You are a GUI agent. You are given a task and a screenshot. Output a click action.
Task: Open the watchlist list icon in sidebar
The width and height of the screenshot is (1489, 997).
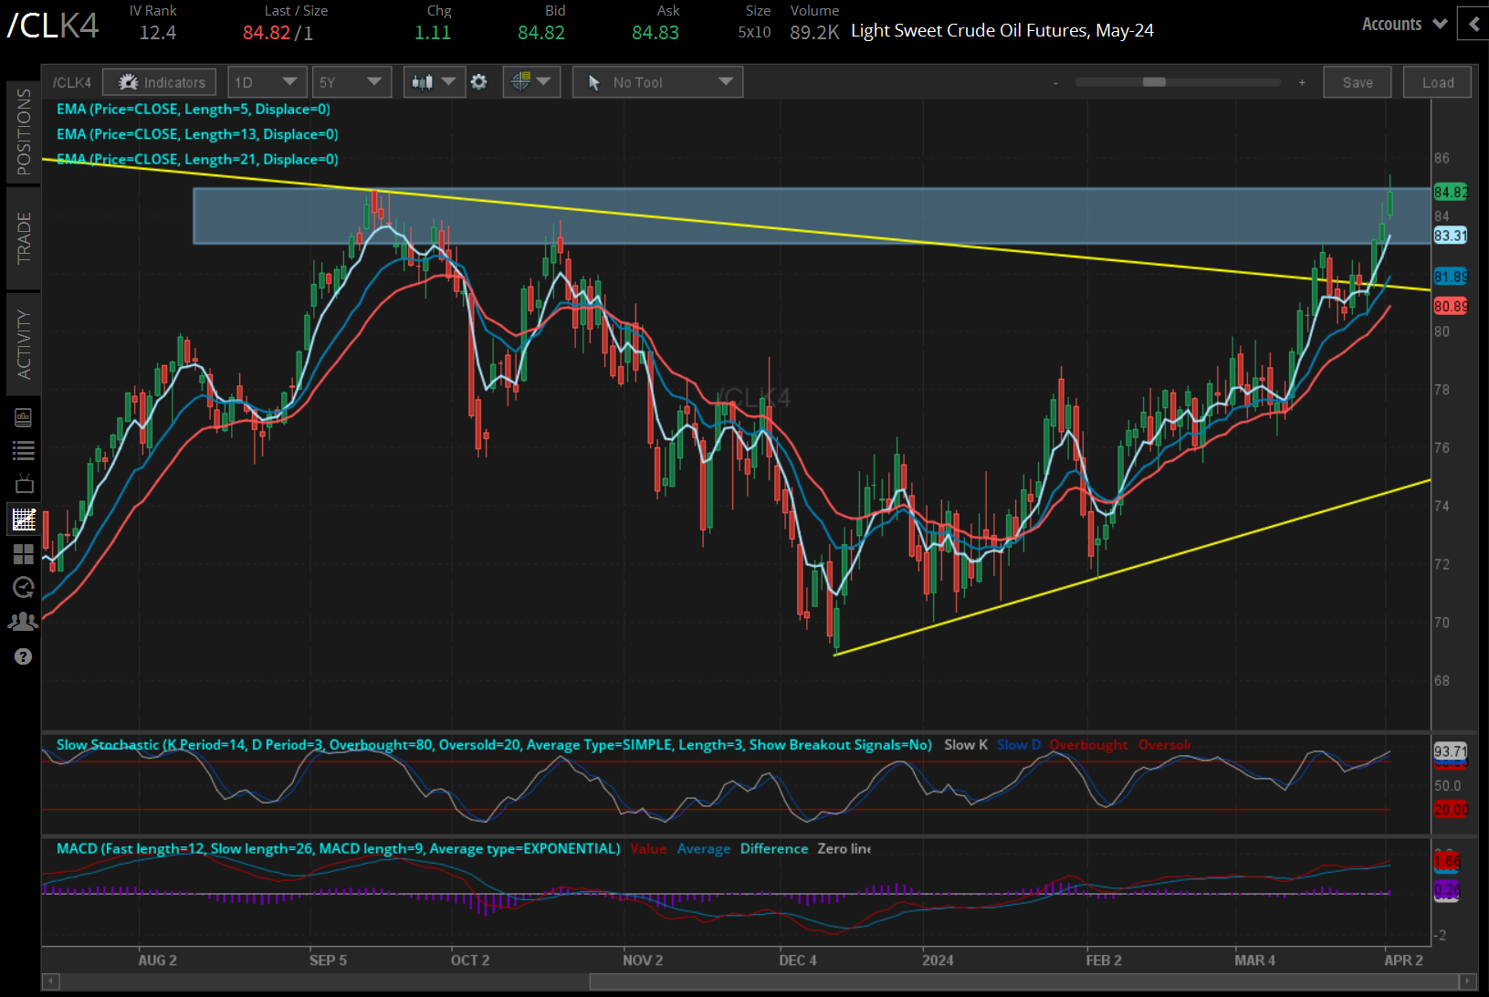click(24, 450)
